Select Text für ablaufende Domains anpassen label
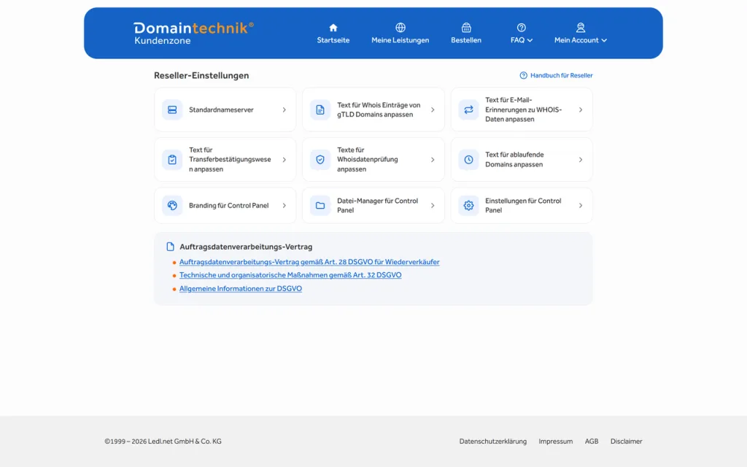The height and width of the screenshot is (467, 747). tap(514, 160)
